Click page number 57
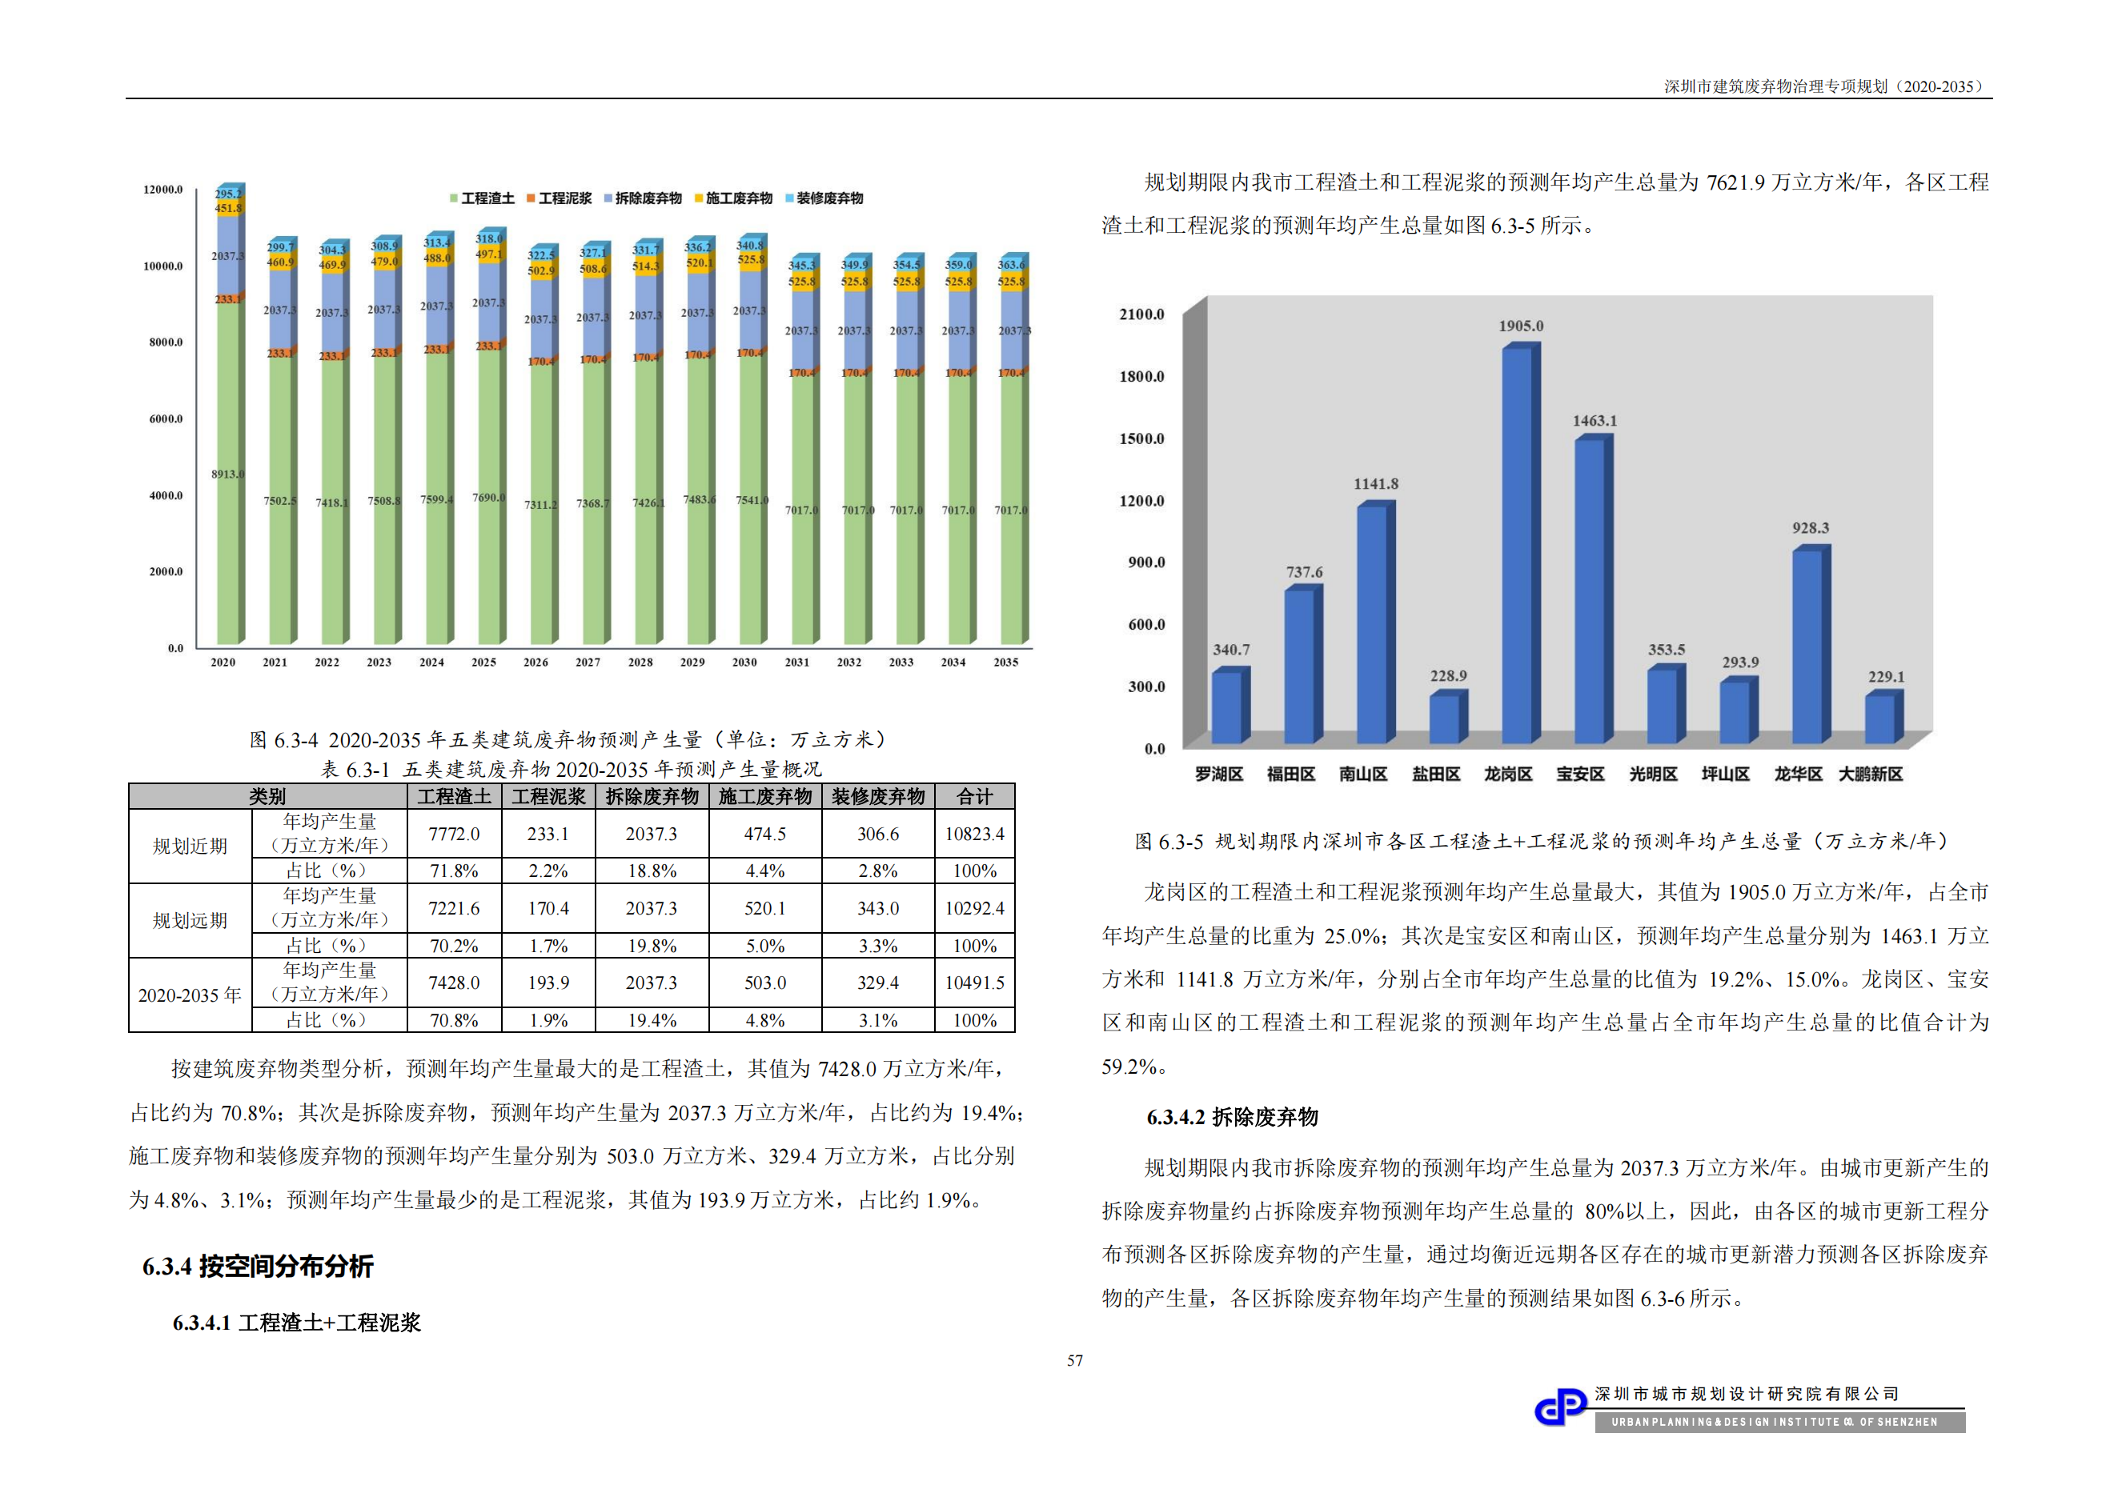Screen dimensions: 2118x1497 (x=1076, y=1360)
